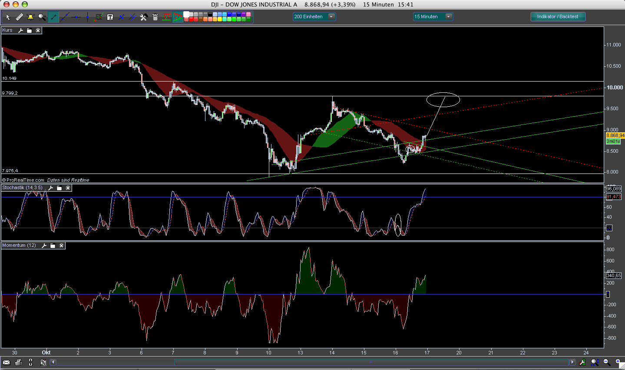Click the ProRealTime.com copyright text

(23, 180)
